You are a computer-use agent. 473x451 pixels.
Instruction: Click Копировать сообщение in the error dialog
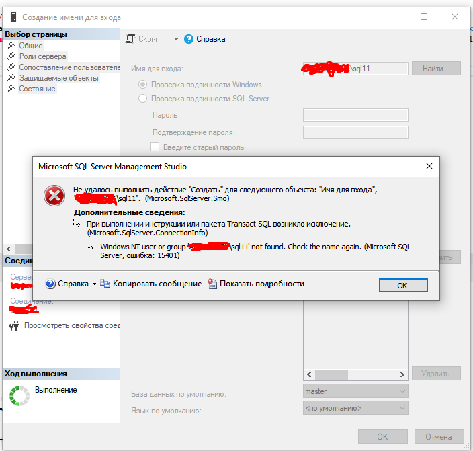click(157, 284)
